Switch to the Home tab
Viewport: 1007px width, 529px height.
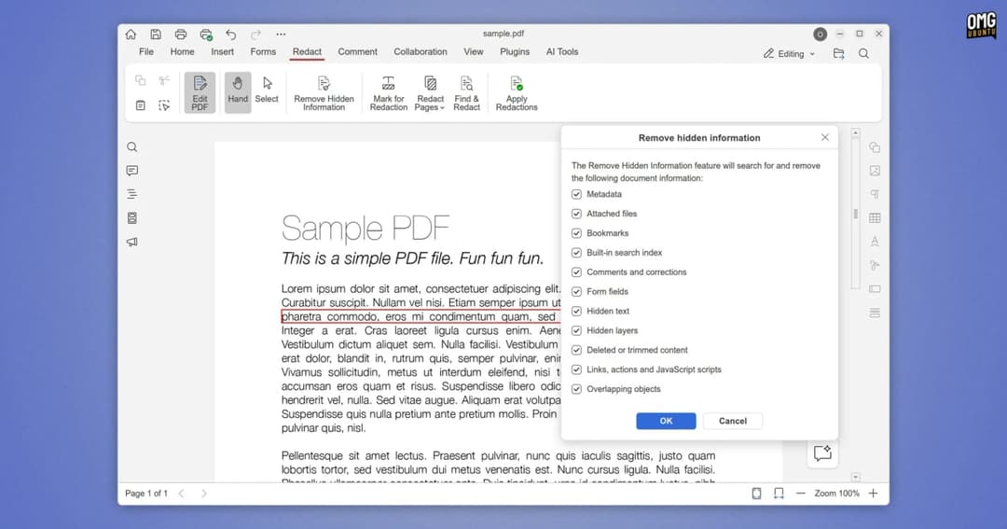point(183,51)
